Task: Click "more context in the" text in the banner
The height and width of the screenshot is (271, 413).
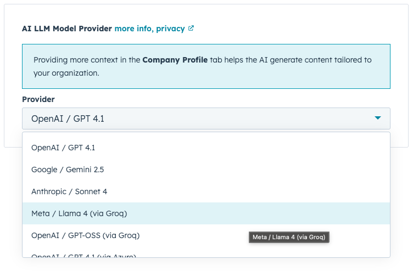Action: (x=106, y=60)
